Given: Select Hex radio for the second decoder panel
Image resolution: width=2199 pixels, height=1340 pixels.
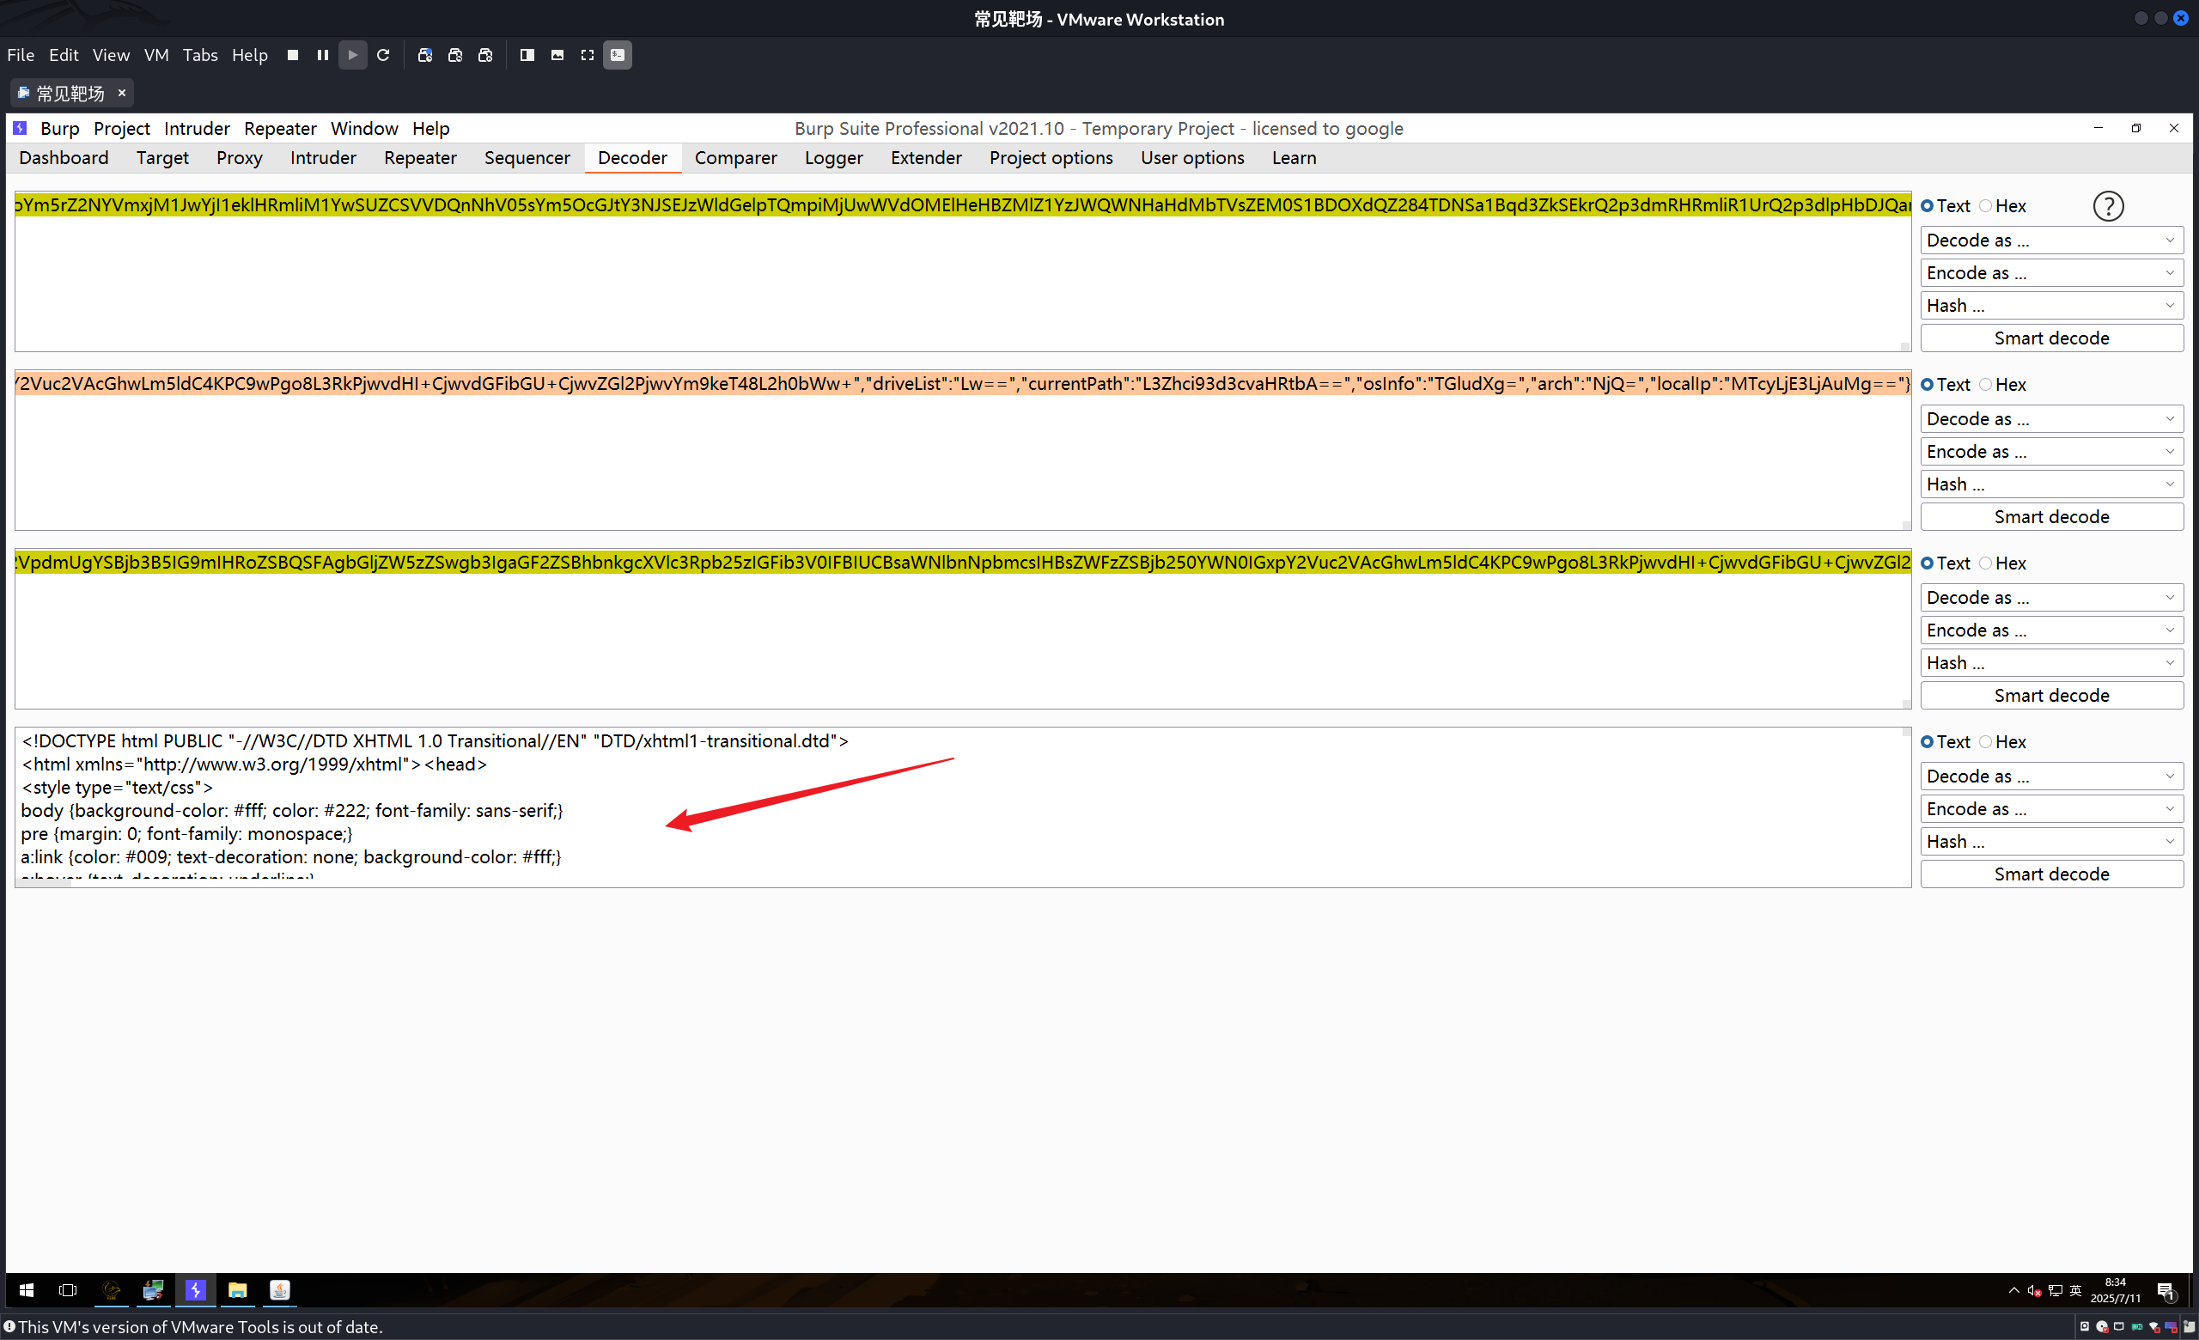Looking at the screenshot, I should click(x=1986, y=385).
